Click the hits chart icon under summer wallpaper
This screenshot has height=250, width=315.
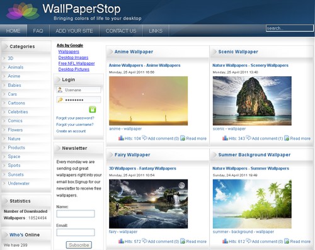[225, 241]
